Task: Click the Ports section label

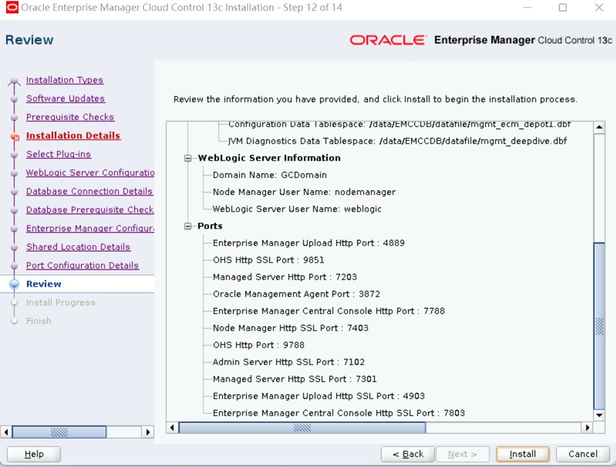Action: (210, 226)
